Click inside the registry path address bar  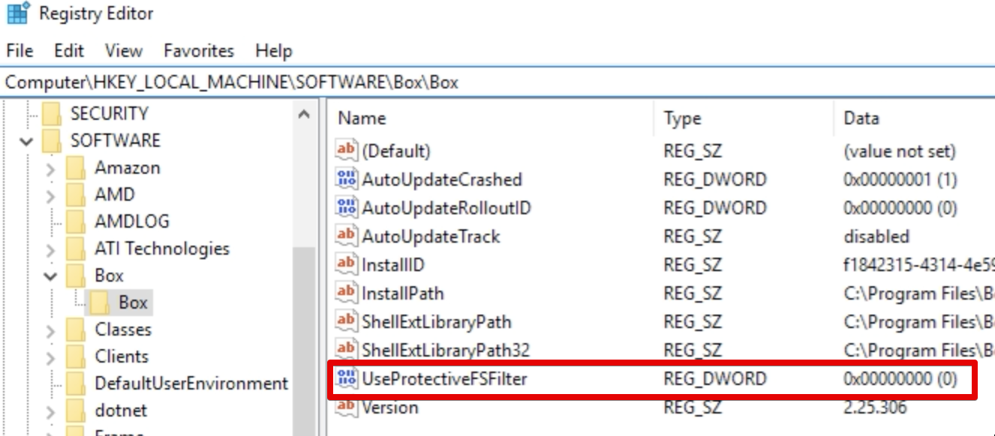pyautogui.click(x=300, y=82)
